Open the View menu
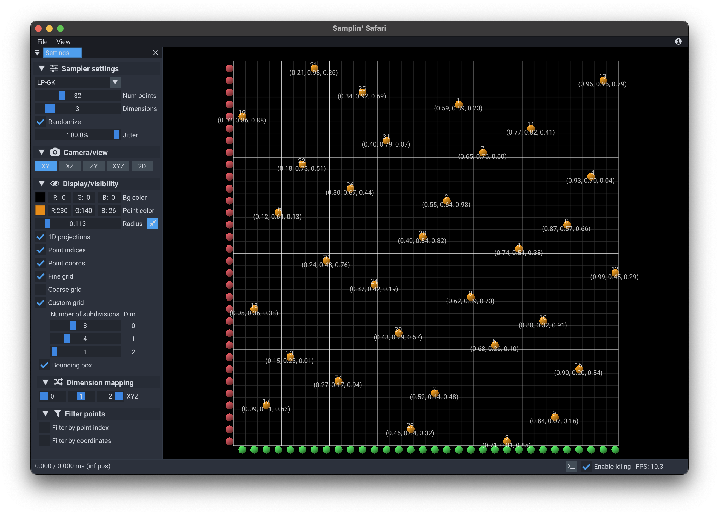This screenshot has height=515, width=719. click(x=63, y=42)
